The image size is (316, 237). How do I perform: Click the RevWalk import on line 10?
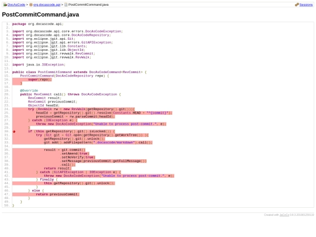[x=51, y=57]
